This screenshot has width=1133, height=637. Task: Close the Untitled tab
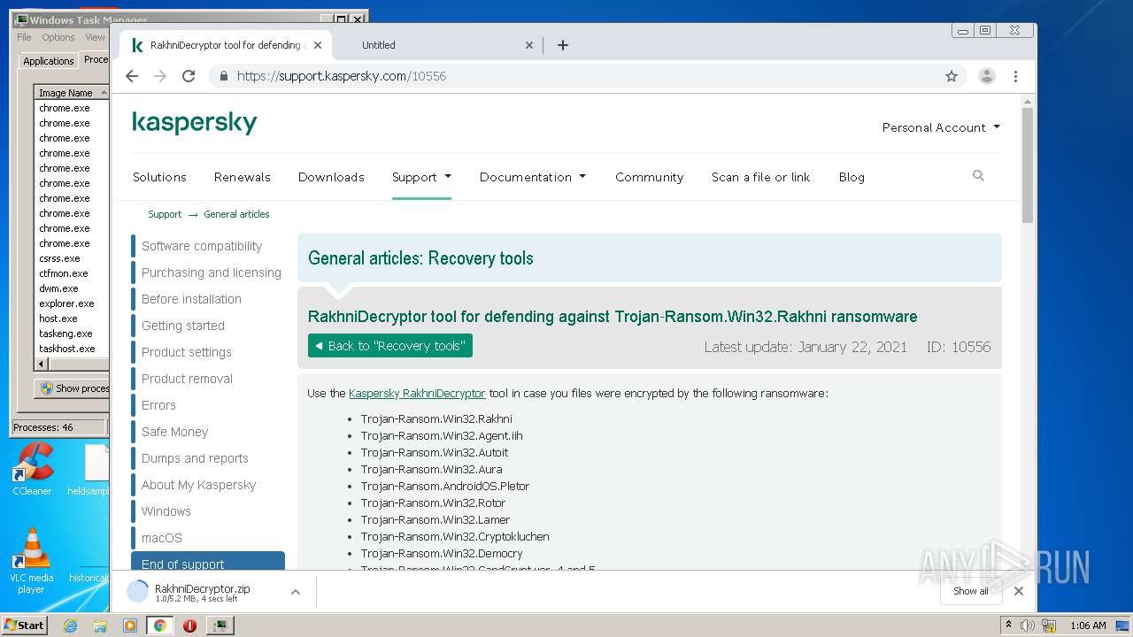(x=529, y=45)
